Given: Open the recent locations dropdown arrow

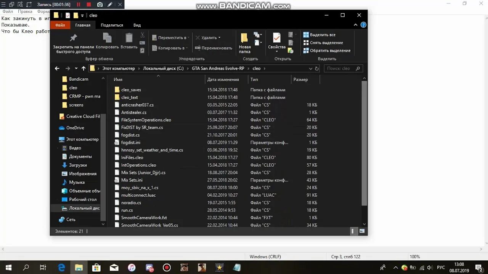Looking at the screenshot, I should coord(76,68).
